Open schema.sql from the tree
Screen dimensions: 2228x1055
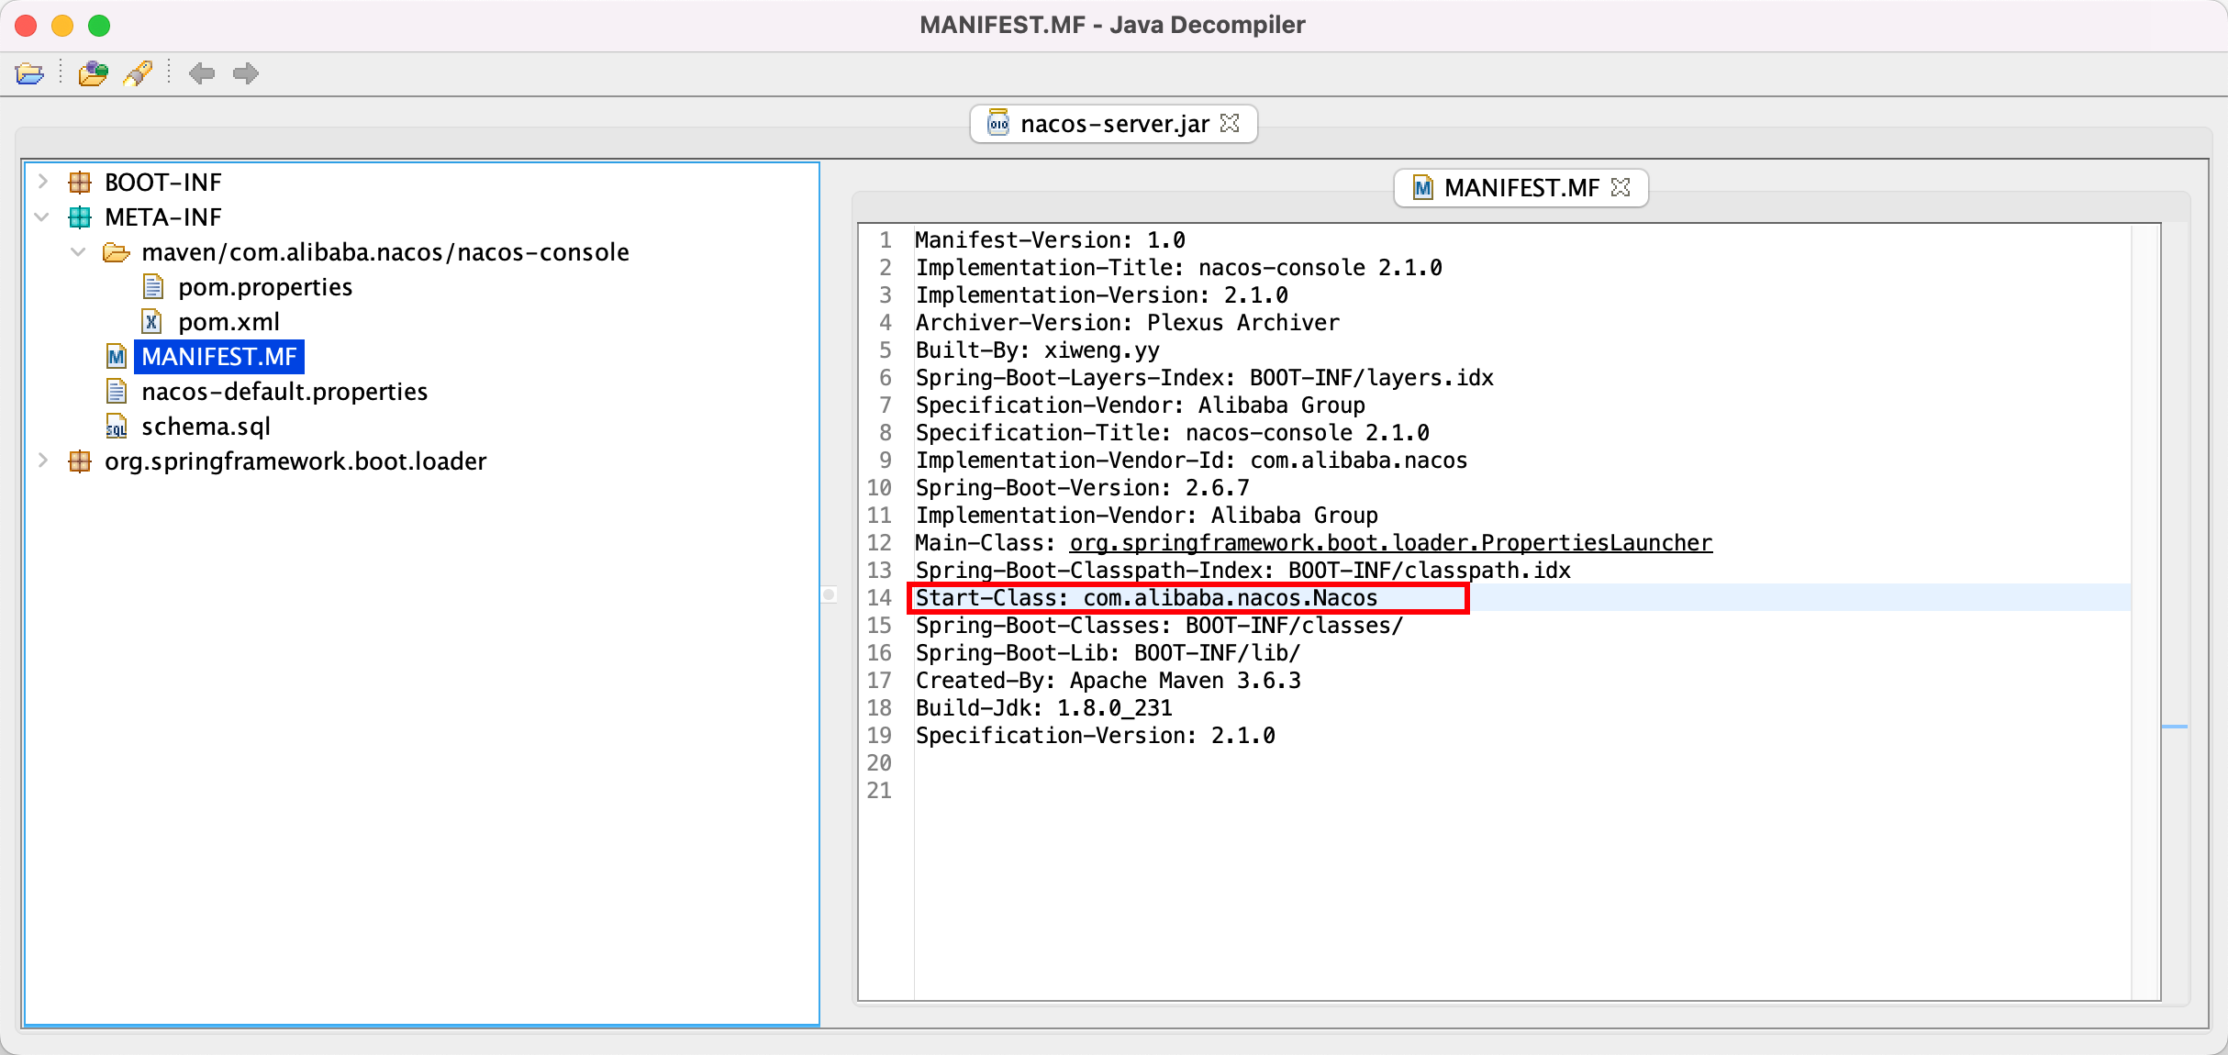206,427
